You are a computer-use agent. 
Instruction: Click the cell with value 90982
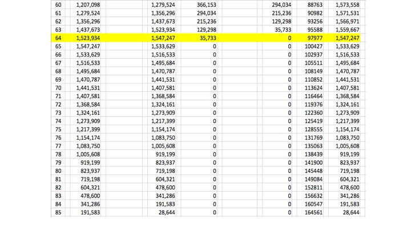coord(311,13)
